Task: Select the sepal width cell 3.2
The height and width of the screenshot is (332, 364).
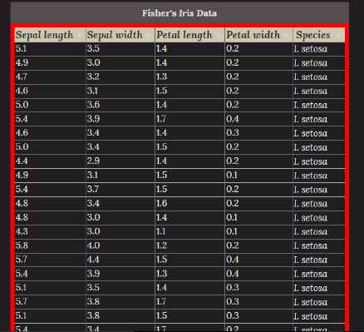Action: click(x=121, y=77)
